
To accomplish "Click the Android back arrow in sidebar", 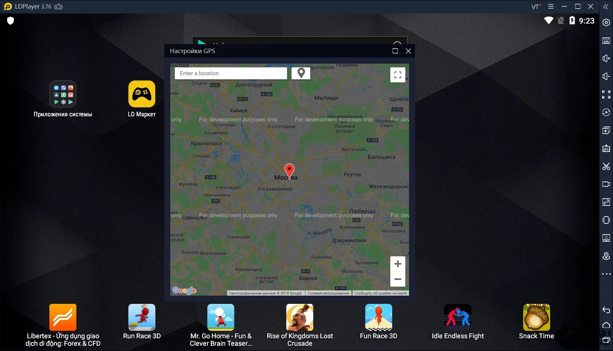I will pos(606,309).
